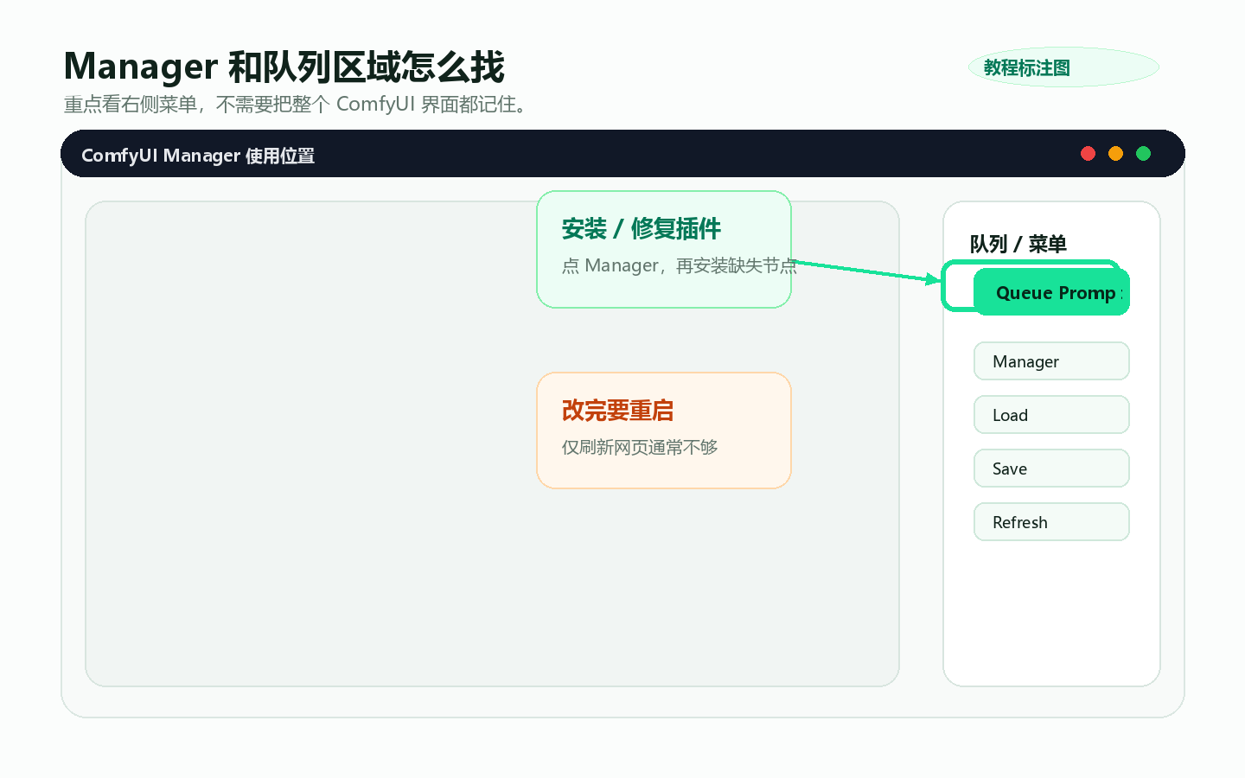Click the 教程标注图 badge
Viewport: 1245px width, 778px height.
tap(1063, 67)
